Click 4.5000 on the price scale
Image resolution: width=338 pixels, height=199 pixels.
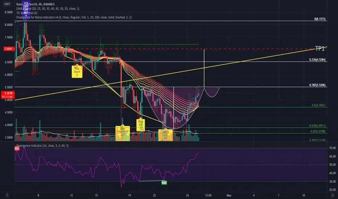click(9, 112)
